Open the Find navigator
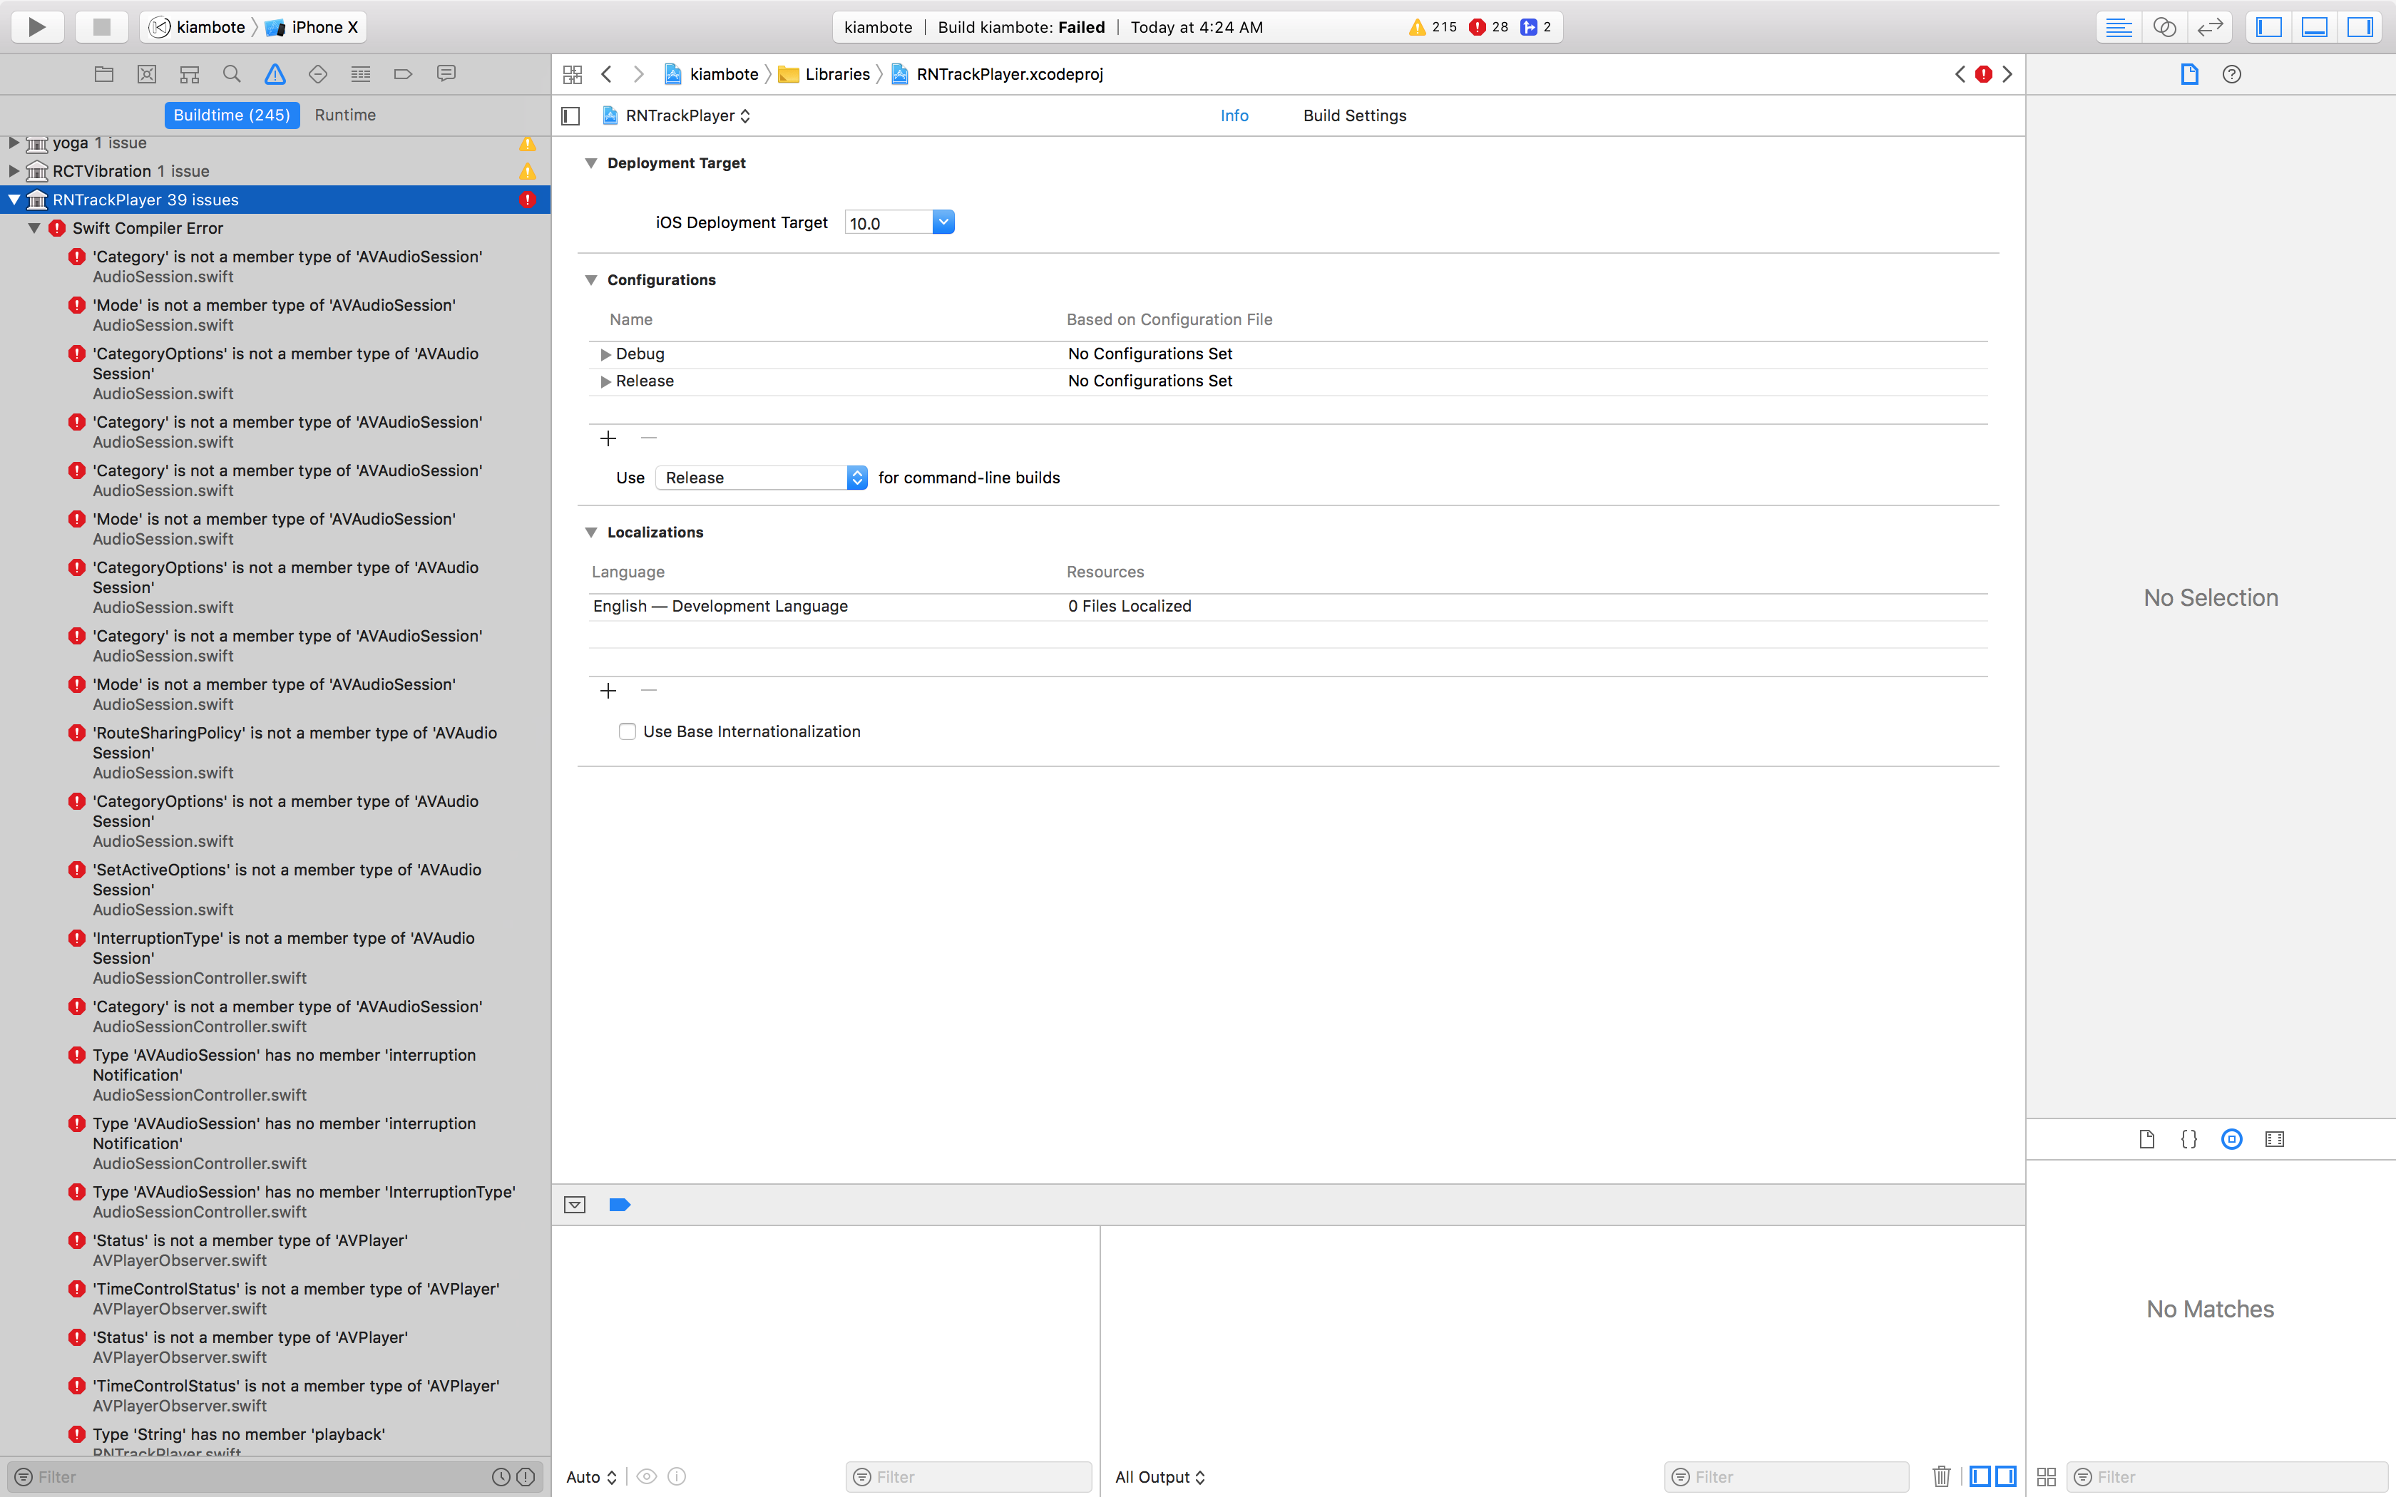The height and width of the screenshot is (1497, 2396). (x=232, y=73)
